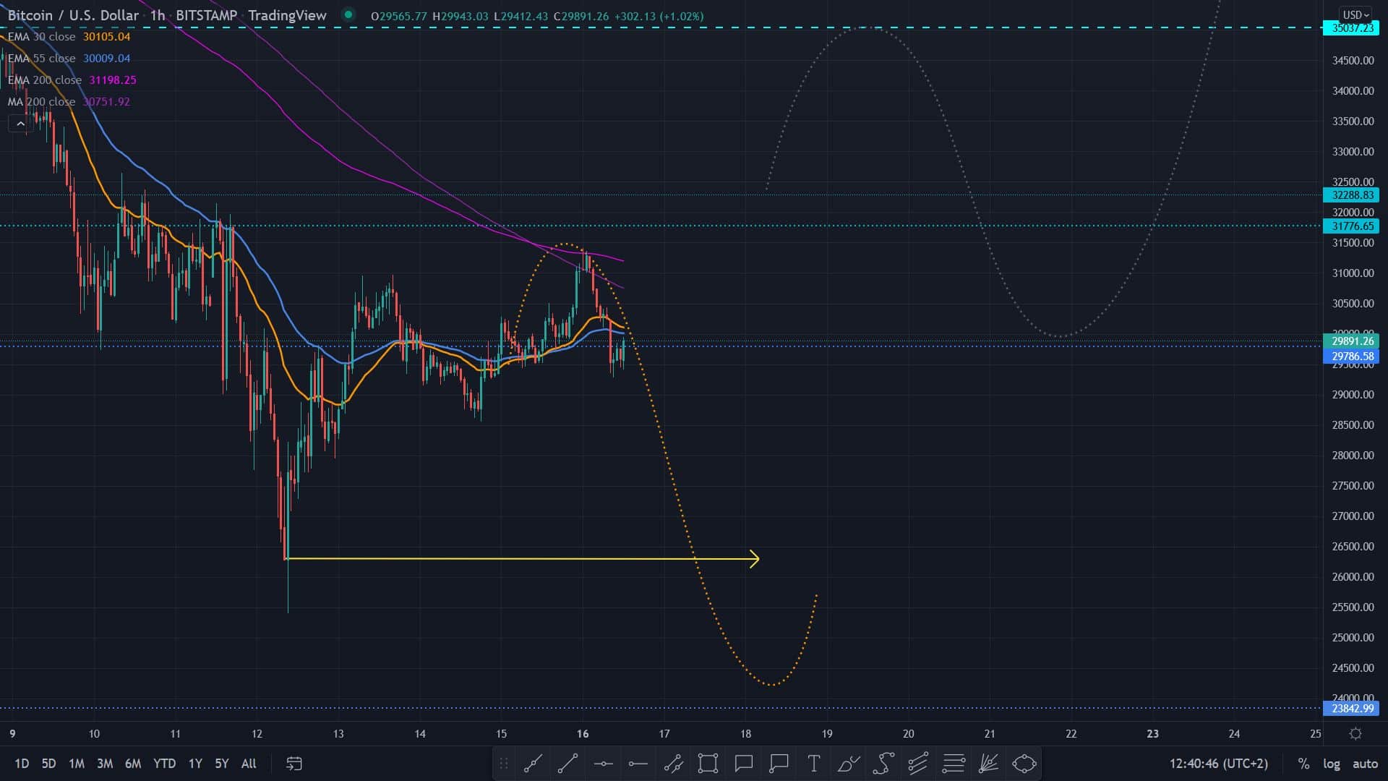Open the timezone clock setting 12:40:46 (UTC+2)

click(x=1219, y=764)
